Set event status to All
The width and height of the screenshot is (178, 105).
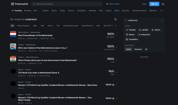click(146, 49)
